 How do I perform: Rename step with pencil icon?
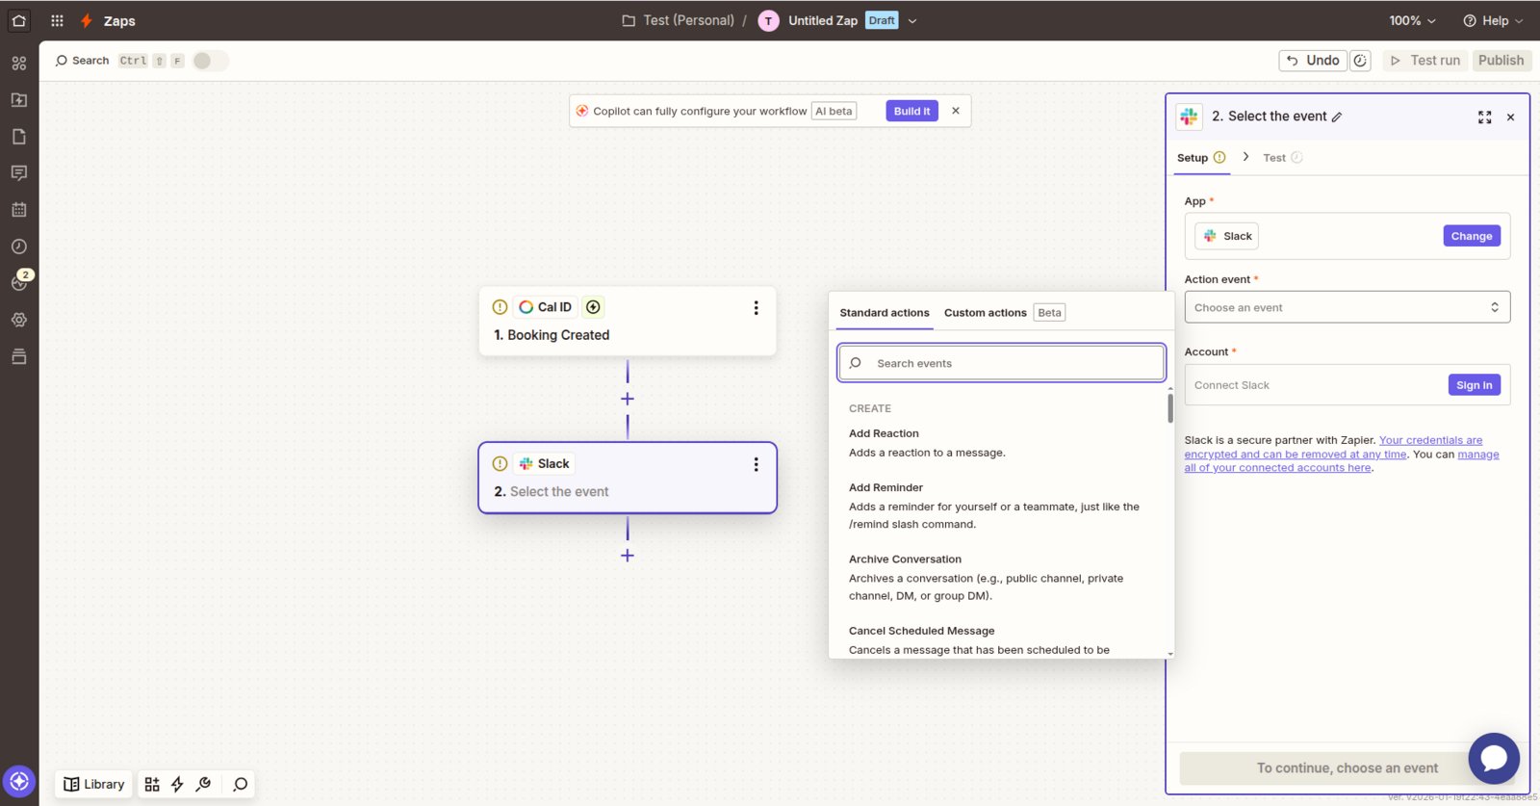coord(1337,117)
